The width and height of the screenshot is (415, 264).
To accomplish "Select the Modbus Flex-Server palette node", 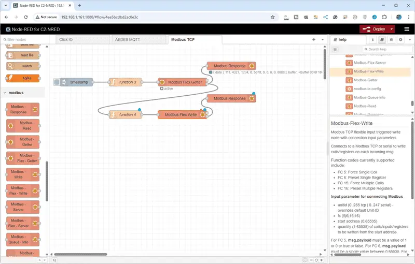I will [23, 223].
